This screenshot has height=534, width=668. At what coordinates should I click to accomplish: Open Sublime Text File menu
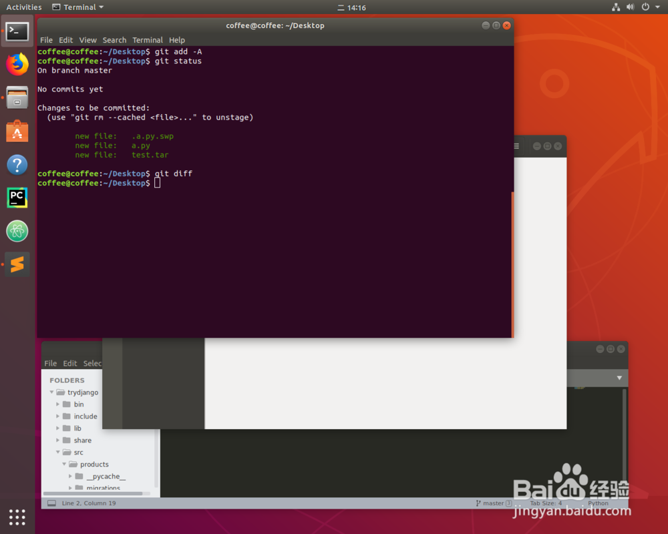[x=50, y=363]
